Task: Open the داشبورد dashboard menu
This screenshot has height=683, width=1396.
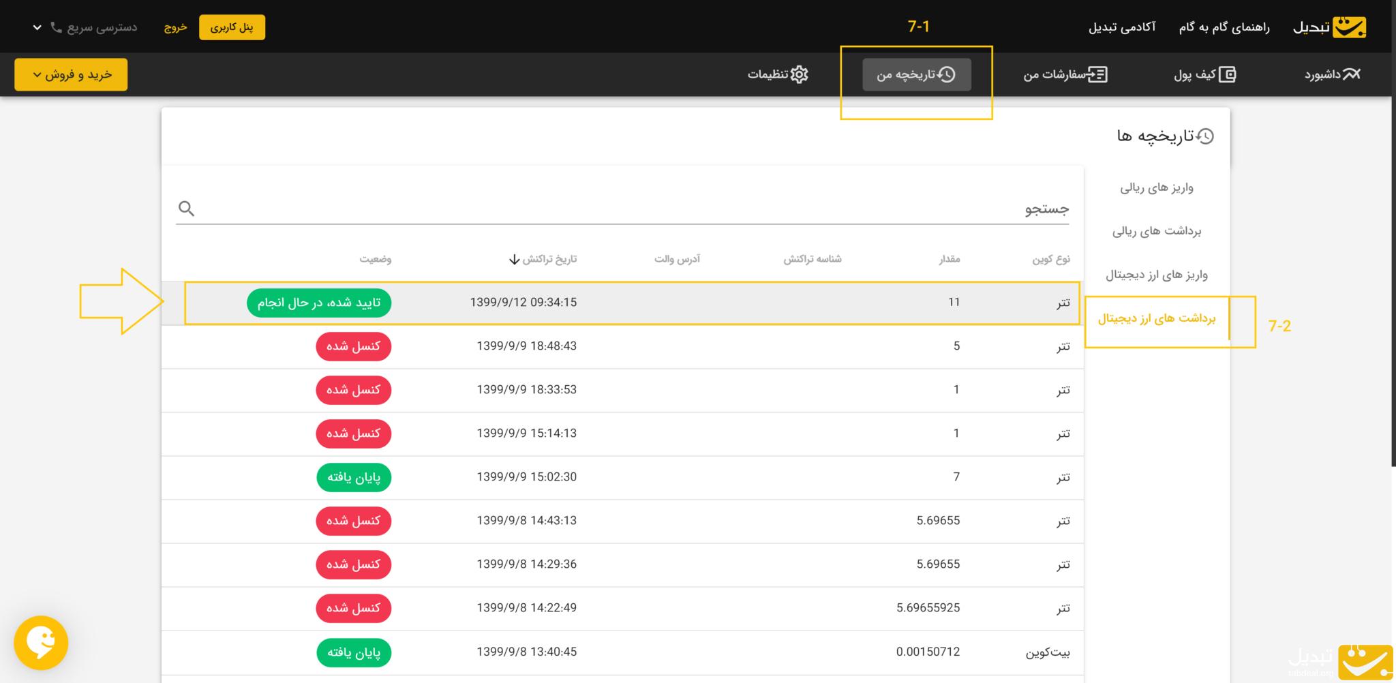Action: click(1332, 74)
